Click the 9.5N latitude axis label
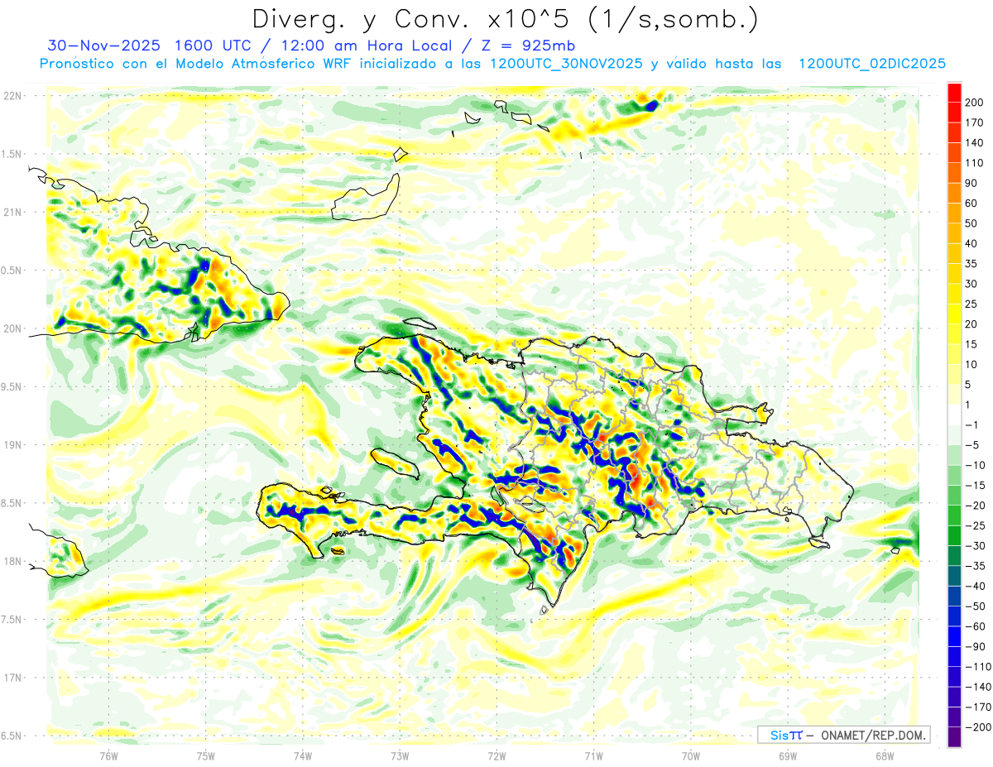Screen dimensions: 993x767 pyautogui.click(x=12, y=386)
